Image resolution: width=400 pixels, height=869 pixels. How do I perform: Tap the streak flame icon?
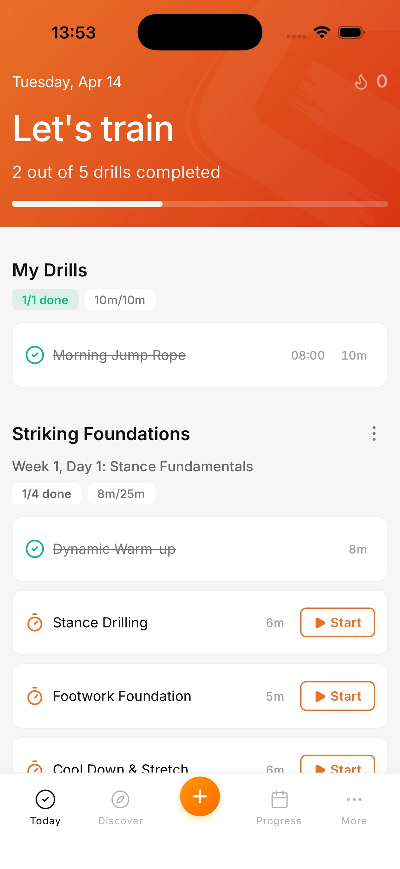tap(361, 82)
